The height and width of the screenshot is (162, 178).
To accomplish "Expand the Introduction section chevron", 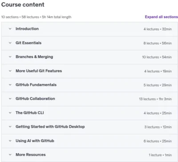I will click(x=10, y=29).
